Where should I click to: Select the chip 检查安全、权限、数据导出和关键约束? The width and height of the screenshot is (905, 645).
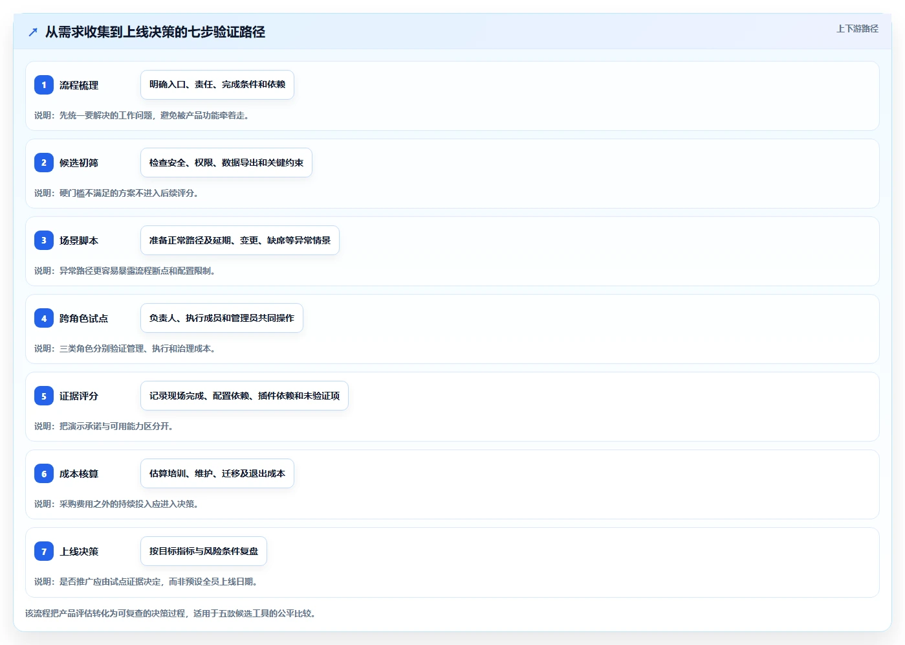(226, 163)
